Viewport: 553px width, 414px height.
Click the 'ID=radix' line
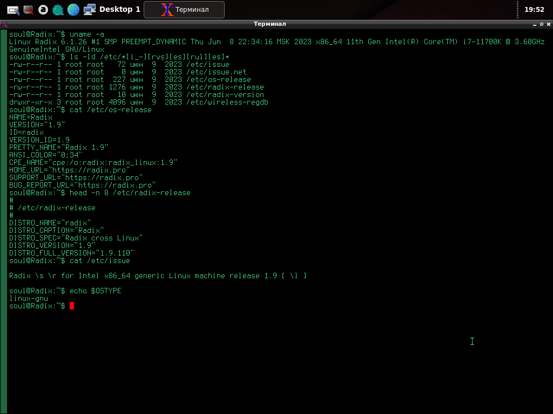point(26,133)
